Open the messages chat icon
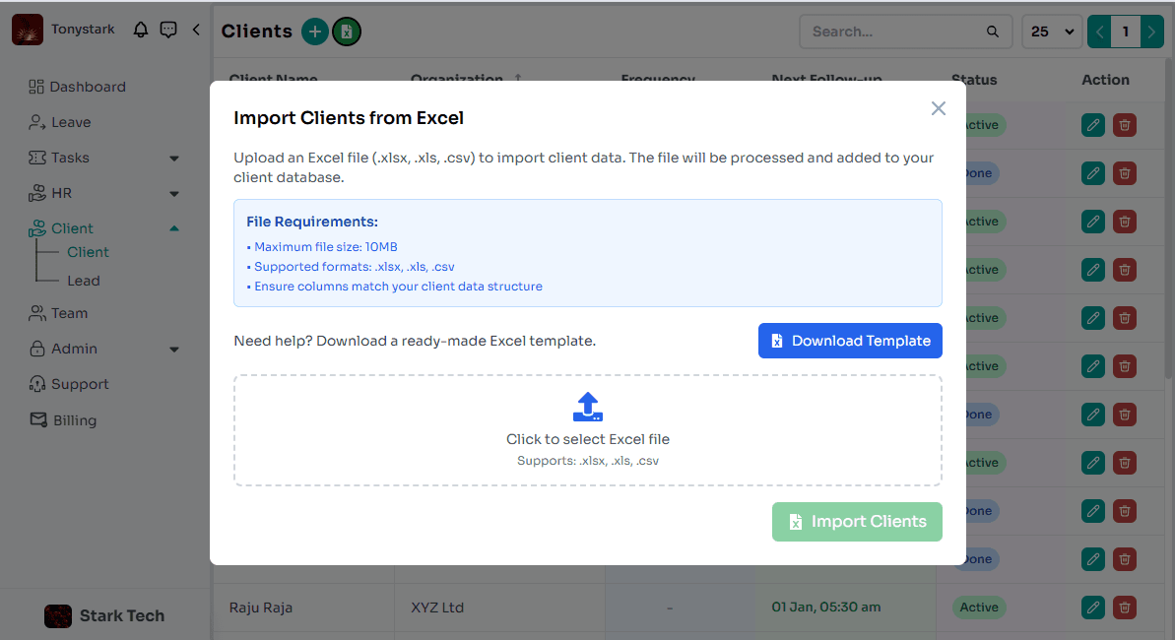This screenshot has width=1175, height=640. point(168,30)
